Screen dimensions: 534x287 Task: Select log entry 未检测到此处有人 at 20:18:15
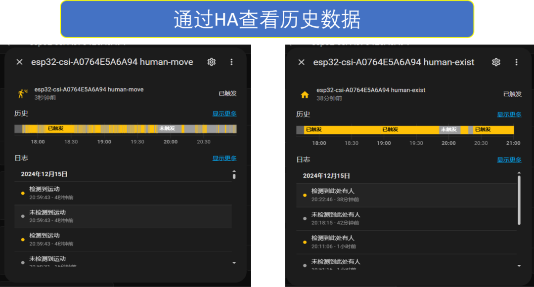pos(406,219)
